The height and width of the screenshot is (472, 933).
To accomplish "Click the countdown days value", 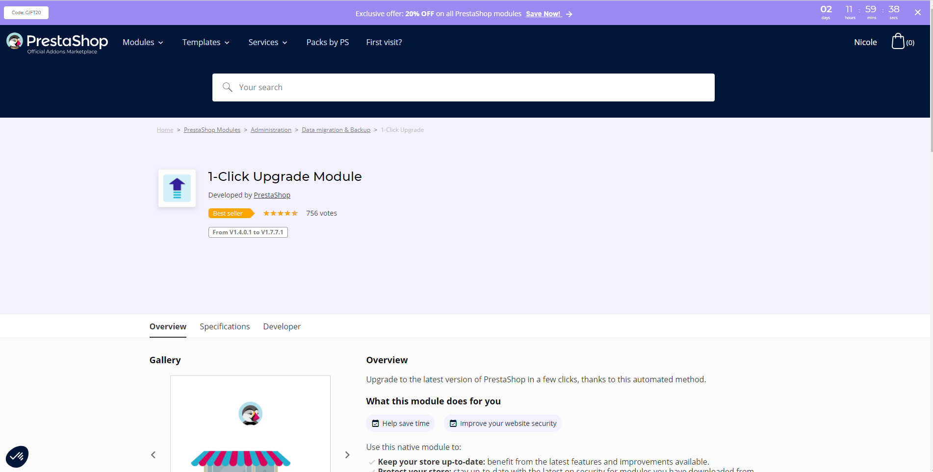I will [x=826, y=9].
